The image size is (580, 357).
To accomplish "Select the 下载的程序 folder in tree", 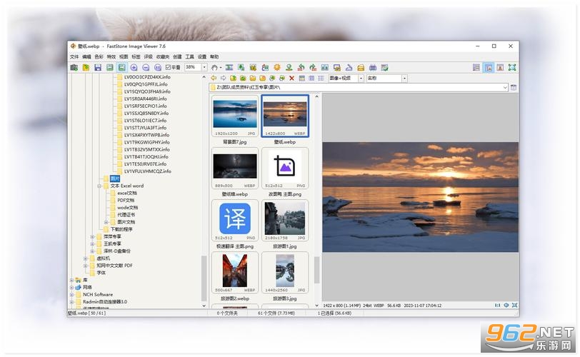I will coord(121,229).
